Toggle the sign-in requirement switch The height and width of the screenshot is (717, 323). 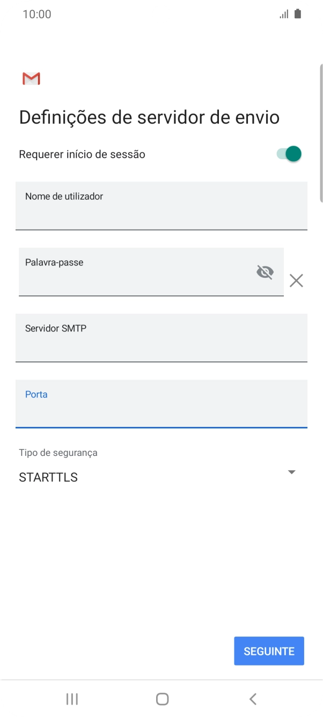[x=288, y=153]
